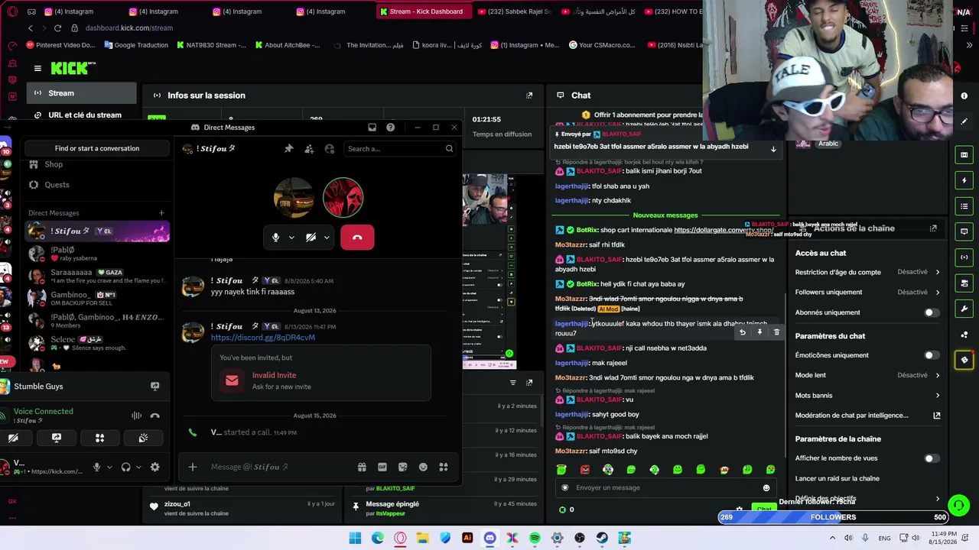The width and height of the screenshot is (979, 550).
Task: Open the Saraaaaaaa direct message
Action: point(97,276)
